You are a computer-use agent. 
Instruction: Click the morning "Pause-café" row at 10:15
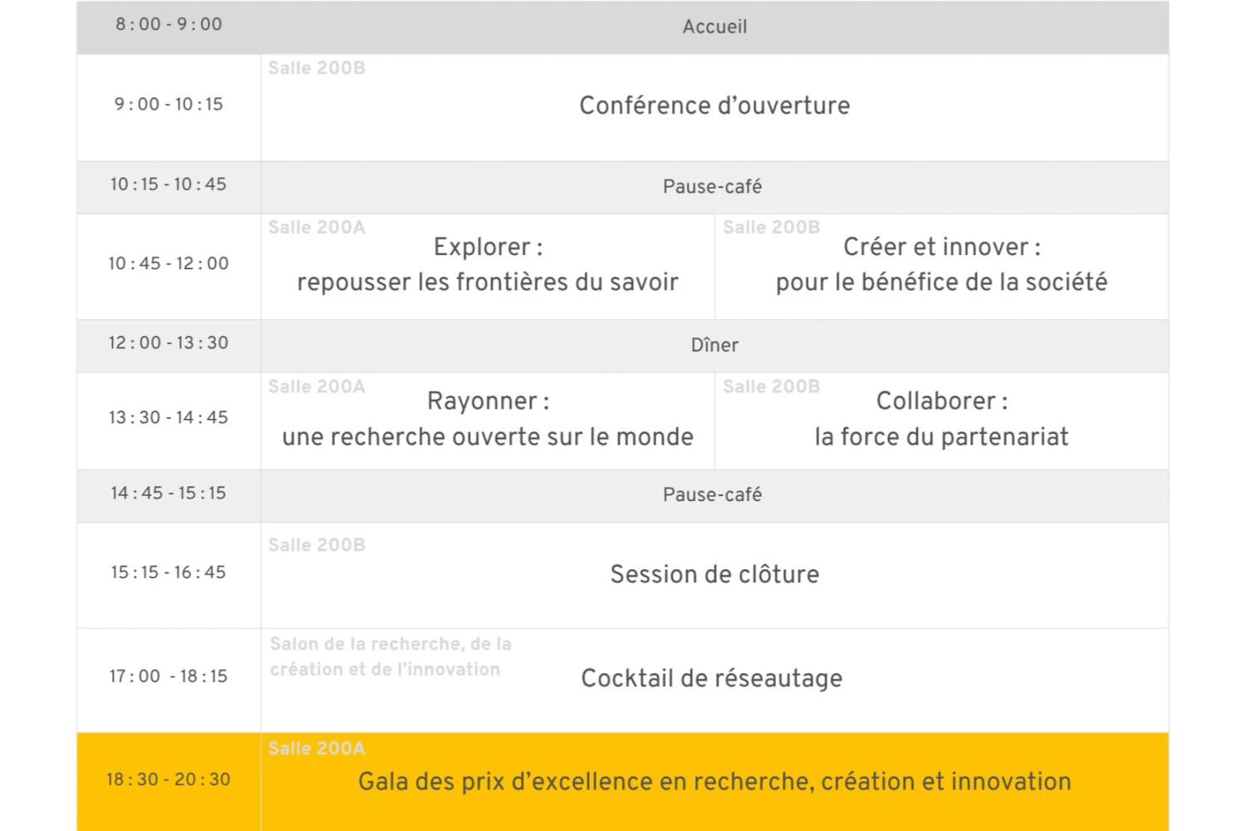(x=712, y=186)
